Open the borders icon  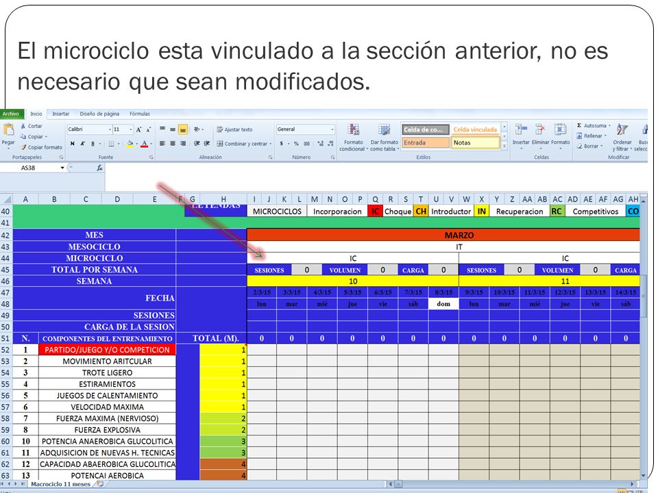pos(111,144)
